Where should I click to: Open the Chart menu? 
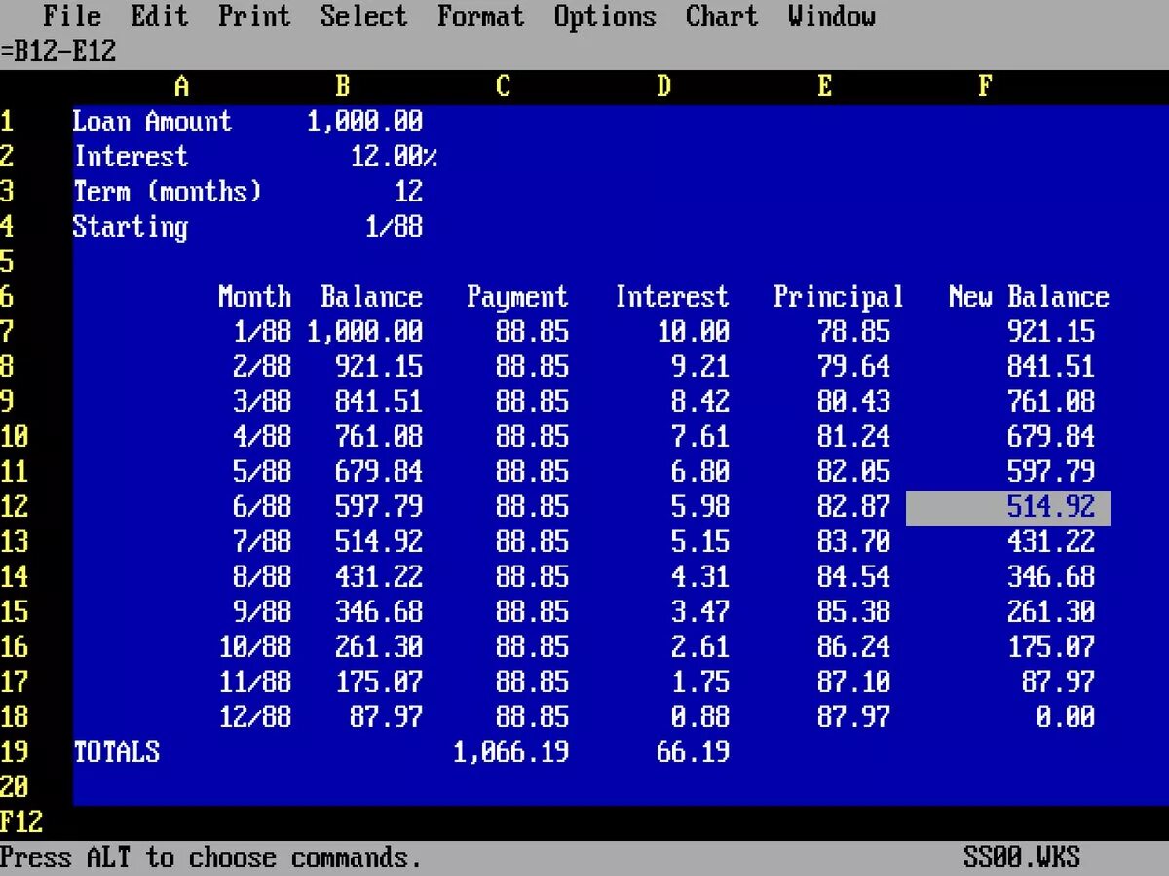coord(721,16)
